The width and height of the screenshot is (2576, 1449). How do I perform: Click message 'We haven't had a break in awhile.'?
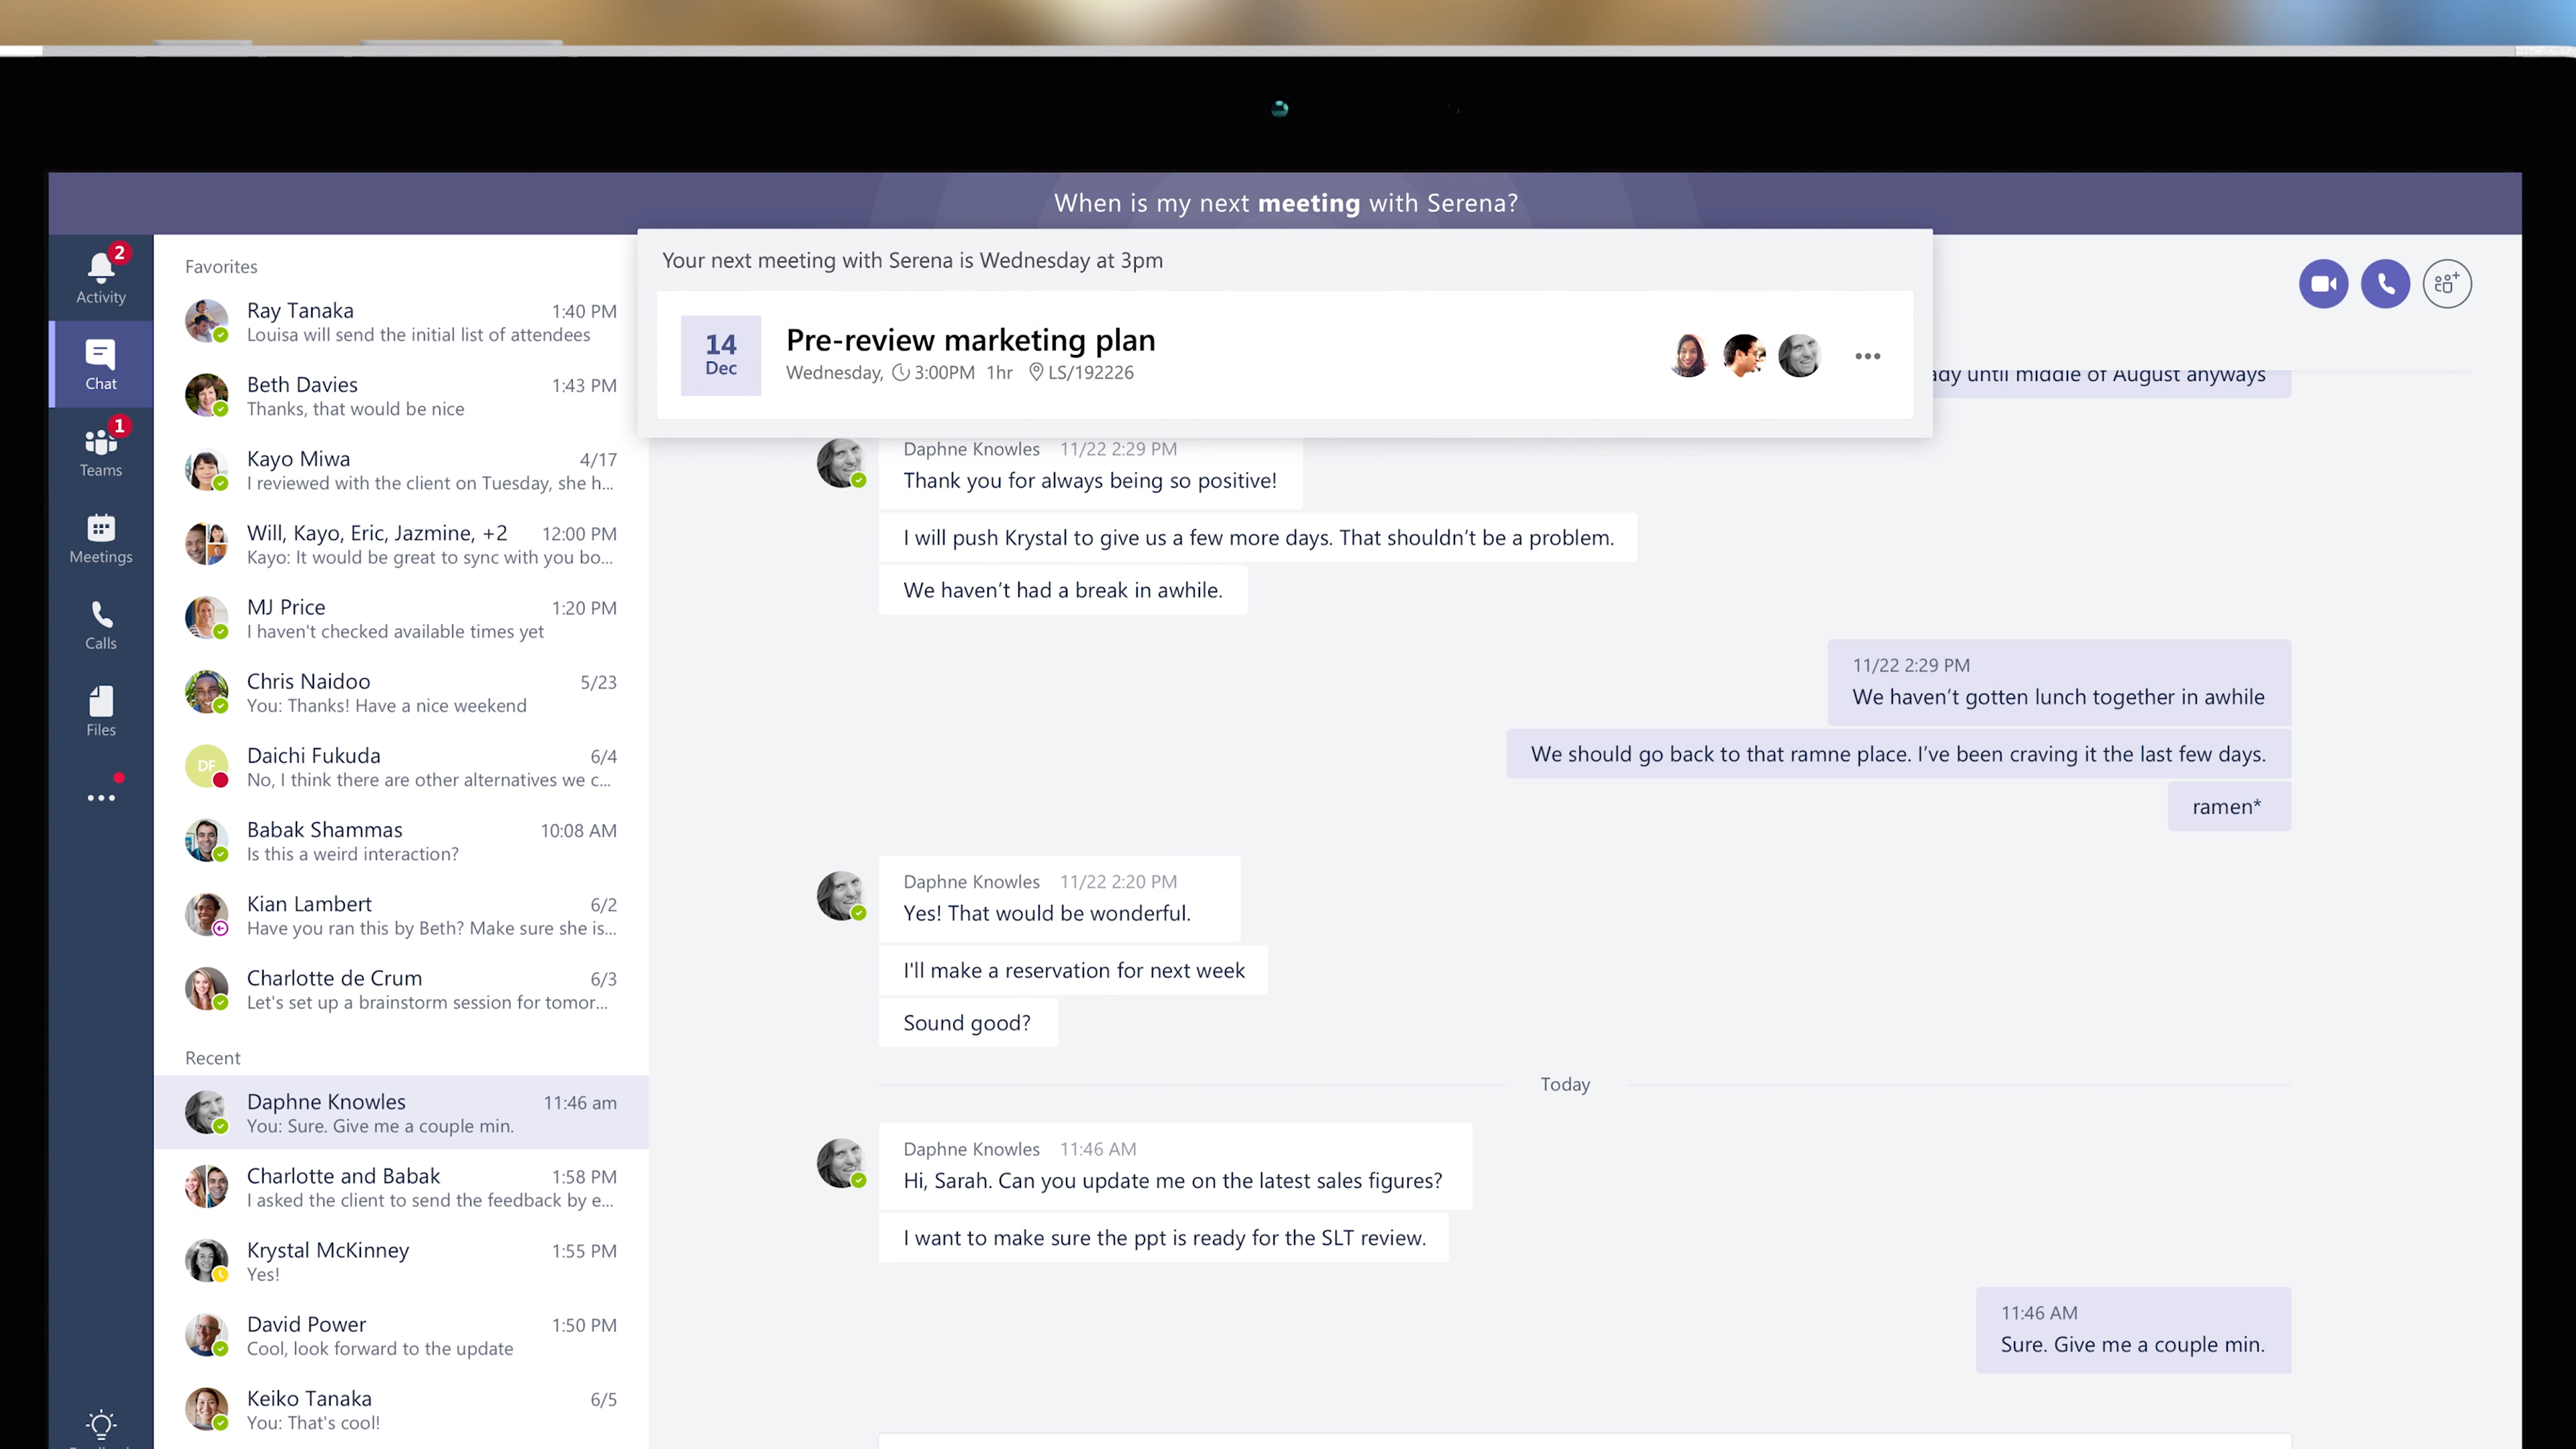[x=1063, y=590]
